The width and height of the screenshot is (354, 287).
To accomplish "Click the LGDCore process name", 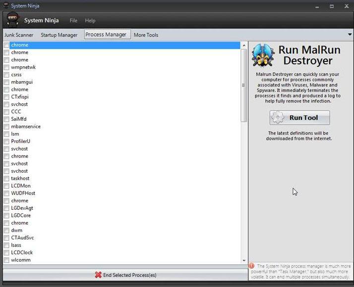I will click(21, 215).
